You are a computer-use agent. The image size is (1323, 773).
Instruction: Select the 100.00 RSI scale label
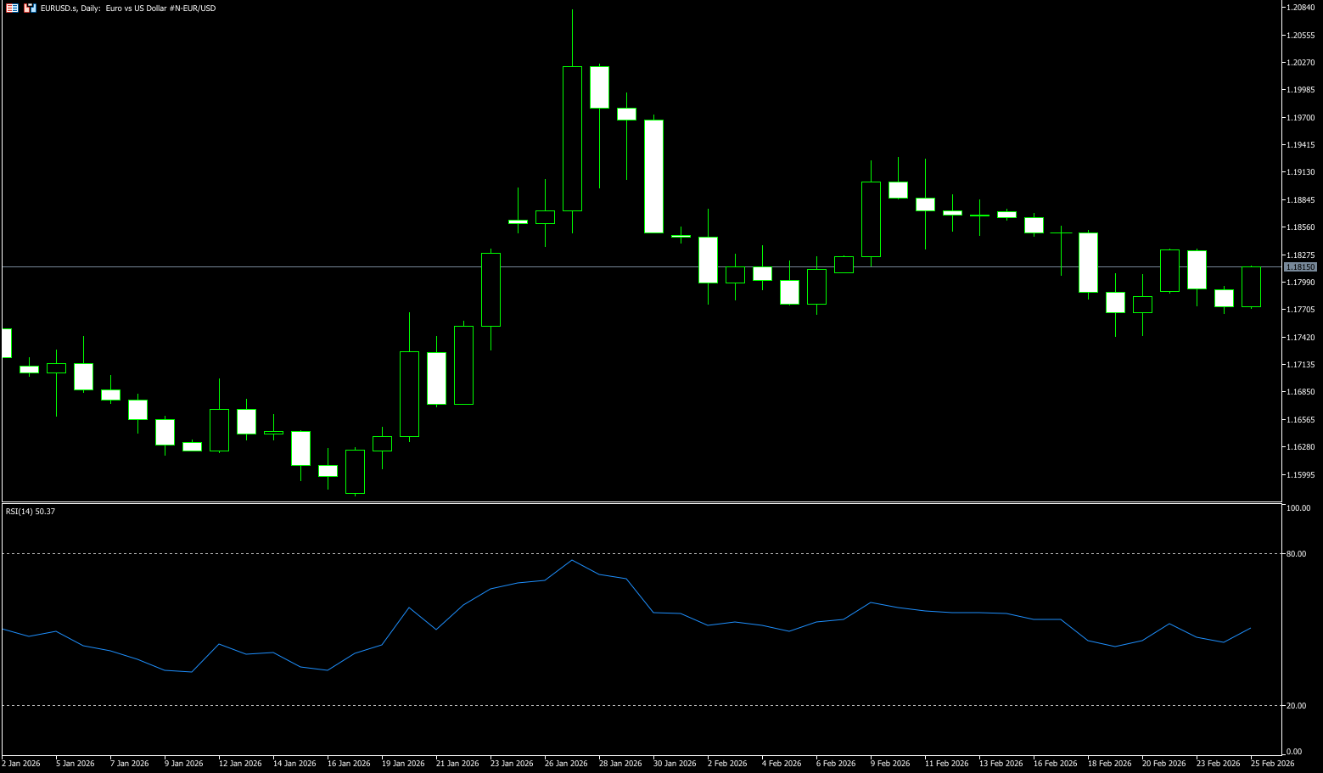[1298, 508]
